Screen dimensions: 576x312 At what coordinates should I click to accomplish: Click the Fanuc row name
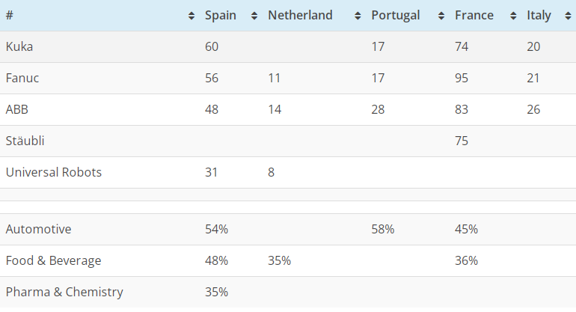[x=22, y=78]
